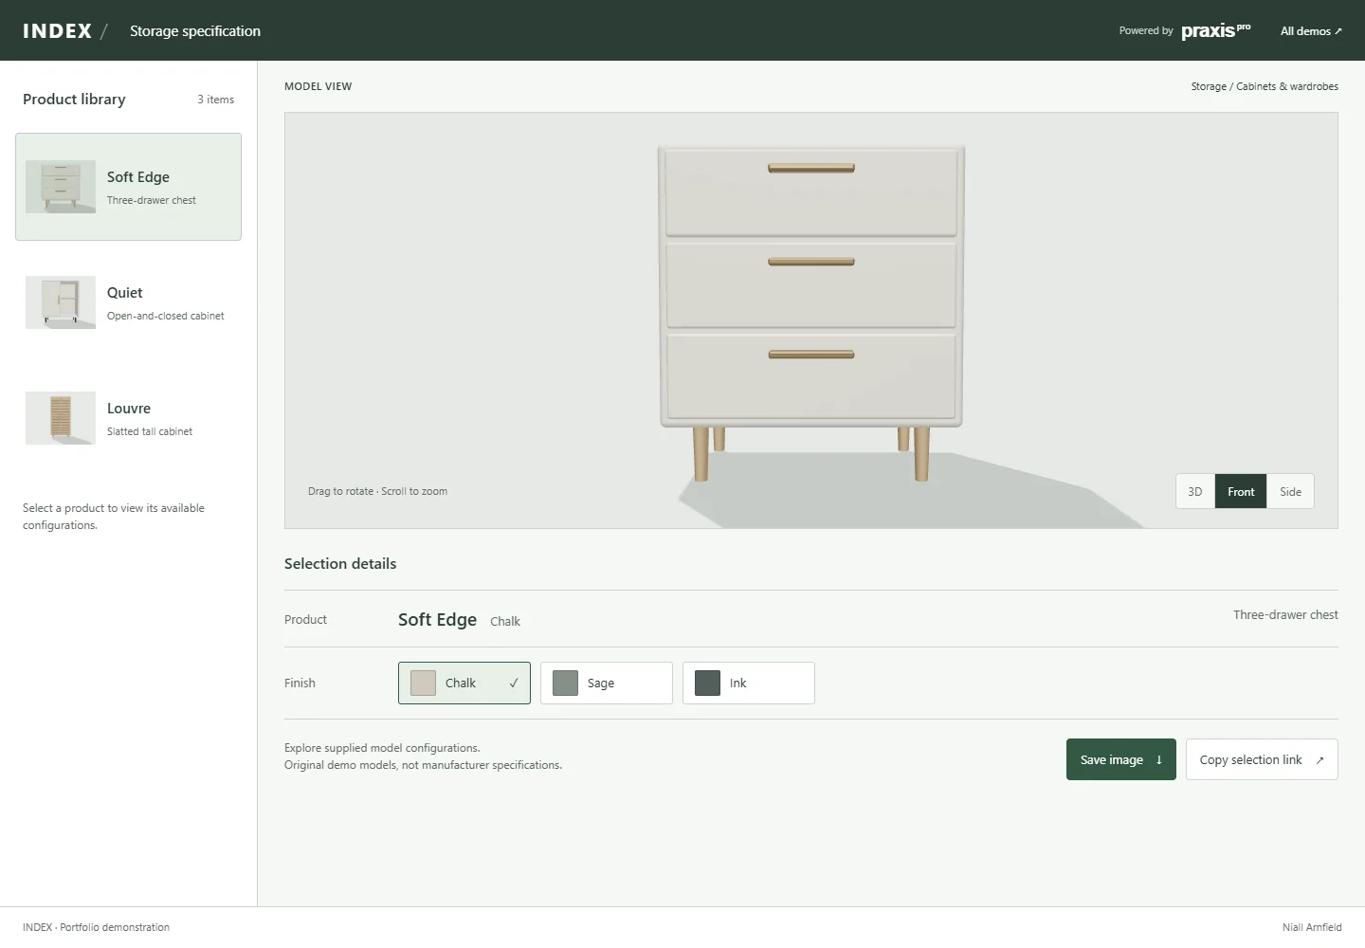
Task: Click 'Product library' heading
Action: 74,99
